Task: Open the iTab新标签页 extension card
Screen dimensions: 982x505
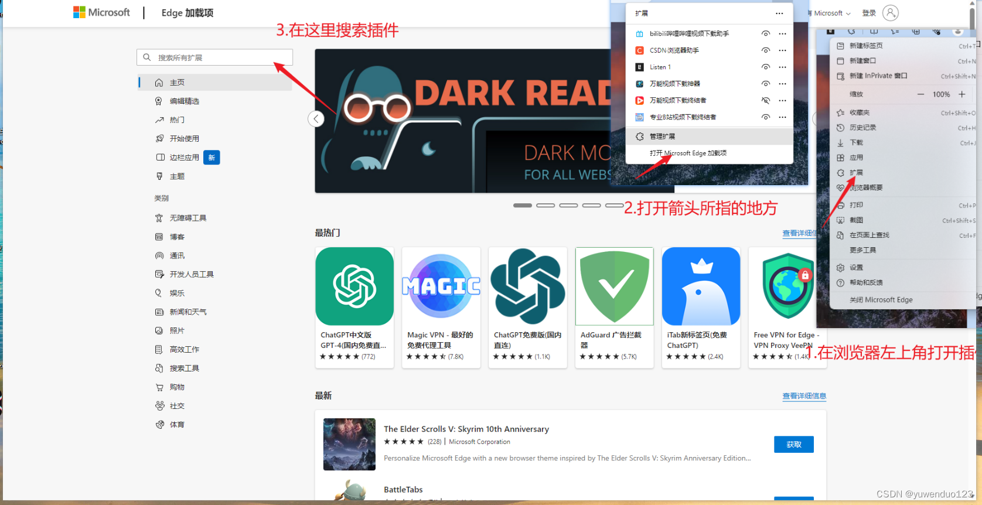Action: (701, 308)
